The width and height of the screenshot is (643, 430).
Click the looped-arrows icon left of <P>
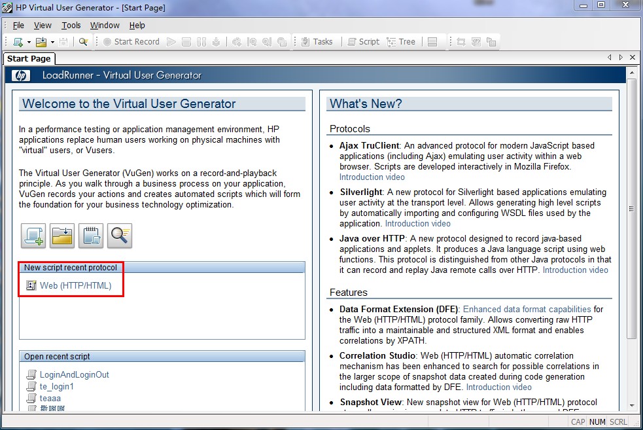point(461,42)
